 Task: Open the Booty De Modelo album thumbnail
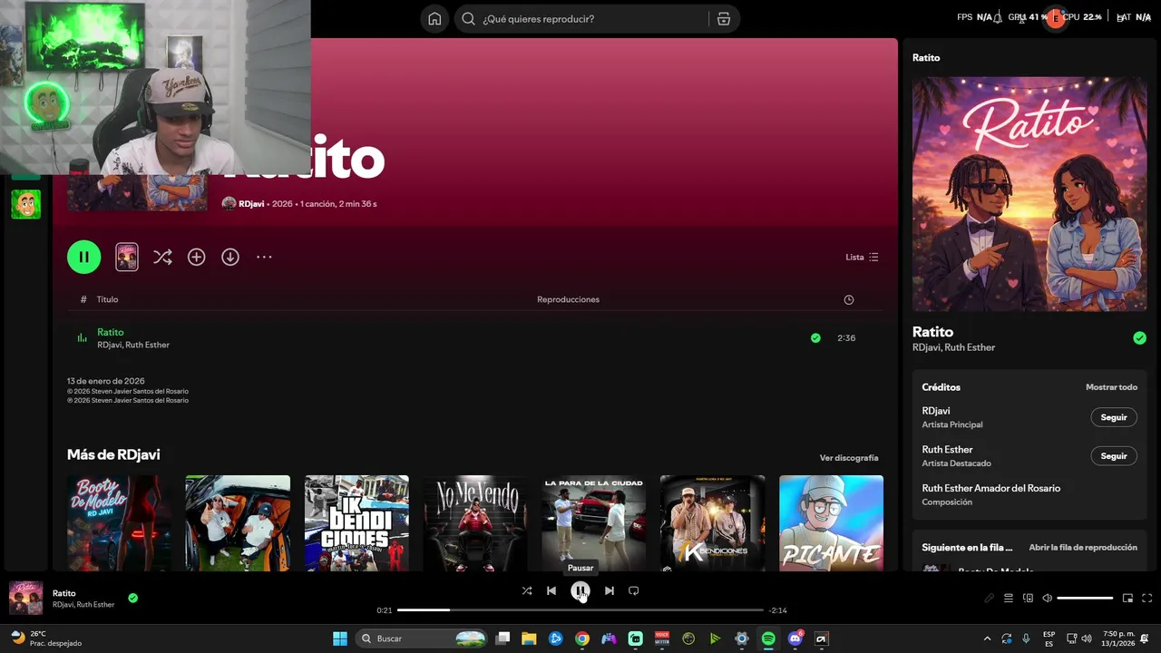point(119,523)
